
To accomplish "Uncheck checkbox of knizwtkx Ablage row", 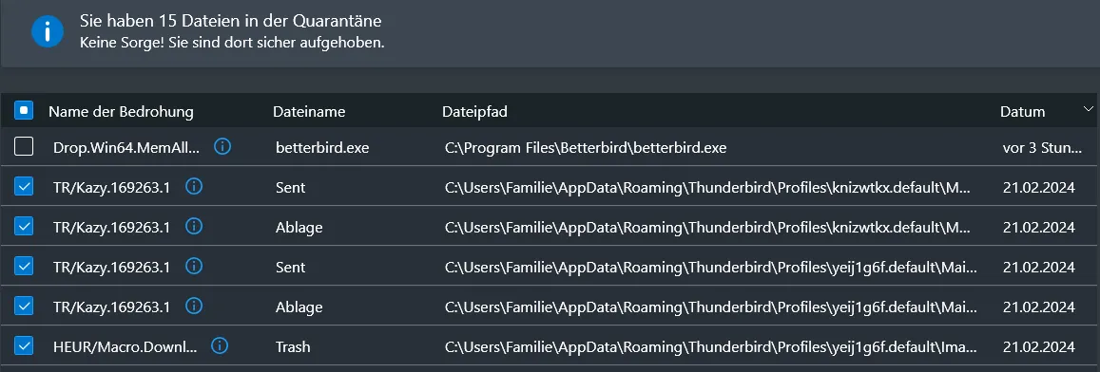I will tap(24, 226).
